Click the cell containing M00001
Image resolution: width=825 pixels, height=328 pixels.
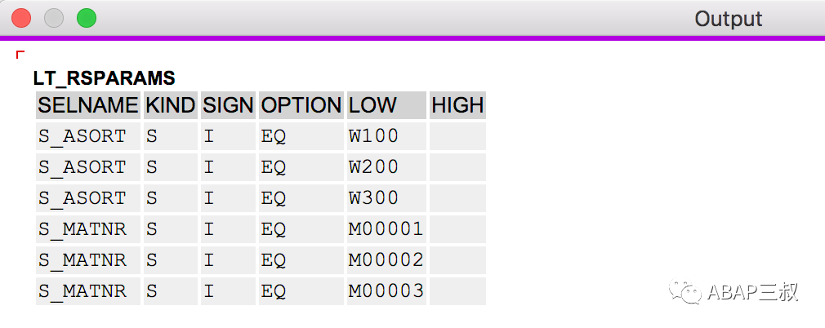(386, 229)
